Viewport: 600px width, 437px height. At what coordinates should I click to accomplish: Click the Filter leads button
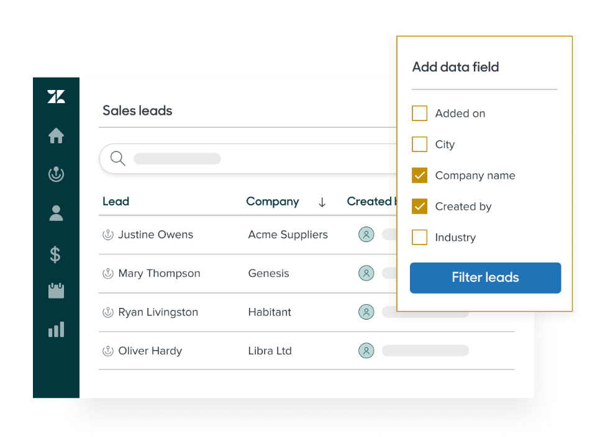pos(485,278)
